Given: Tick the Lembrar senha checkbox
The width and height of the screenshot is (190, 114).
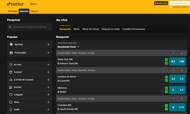Looking at the screenshot, I should (x=171, y=7).
